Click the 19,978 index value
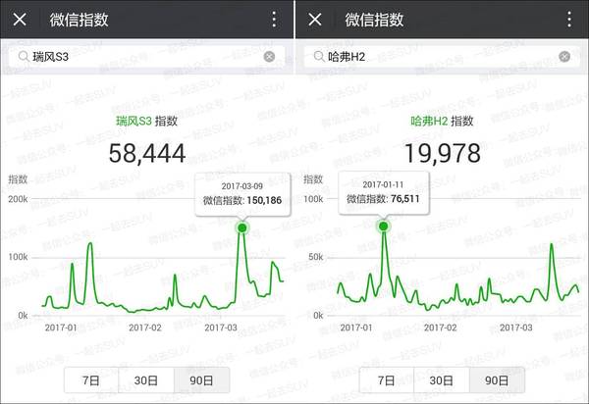Viewport: 589px width, 404px height. coord(443,153)
